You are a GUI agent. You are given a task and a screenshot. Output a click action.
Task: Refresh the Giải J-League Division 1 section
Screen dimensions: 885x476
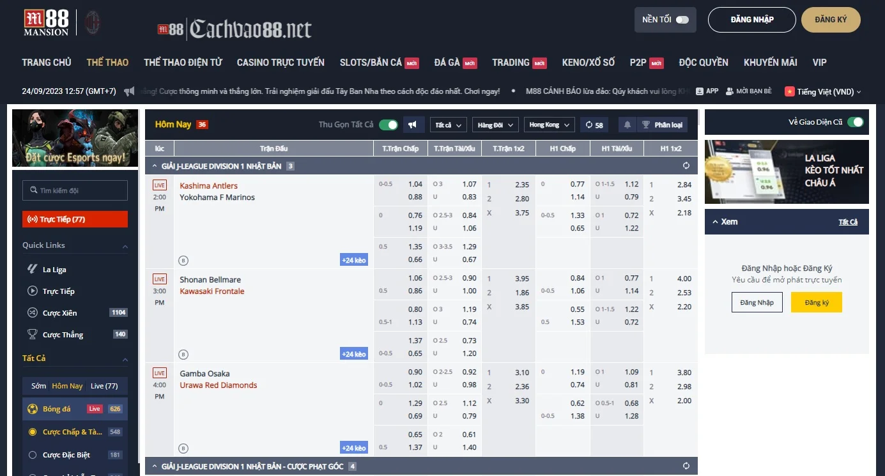(686, 166)
